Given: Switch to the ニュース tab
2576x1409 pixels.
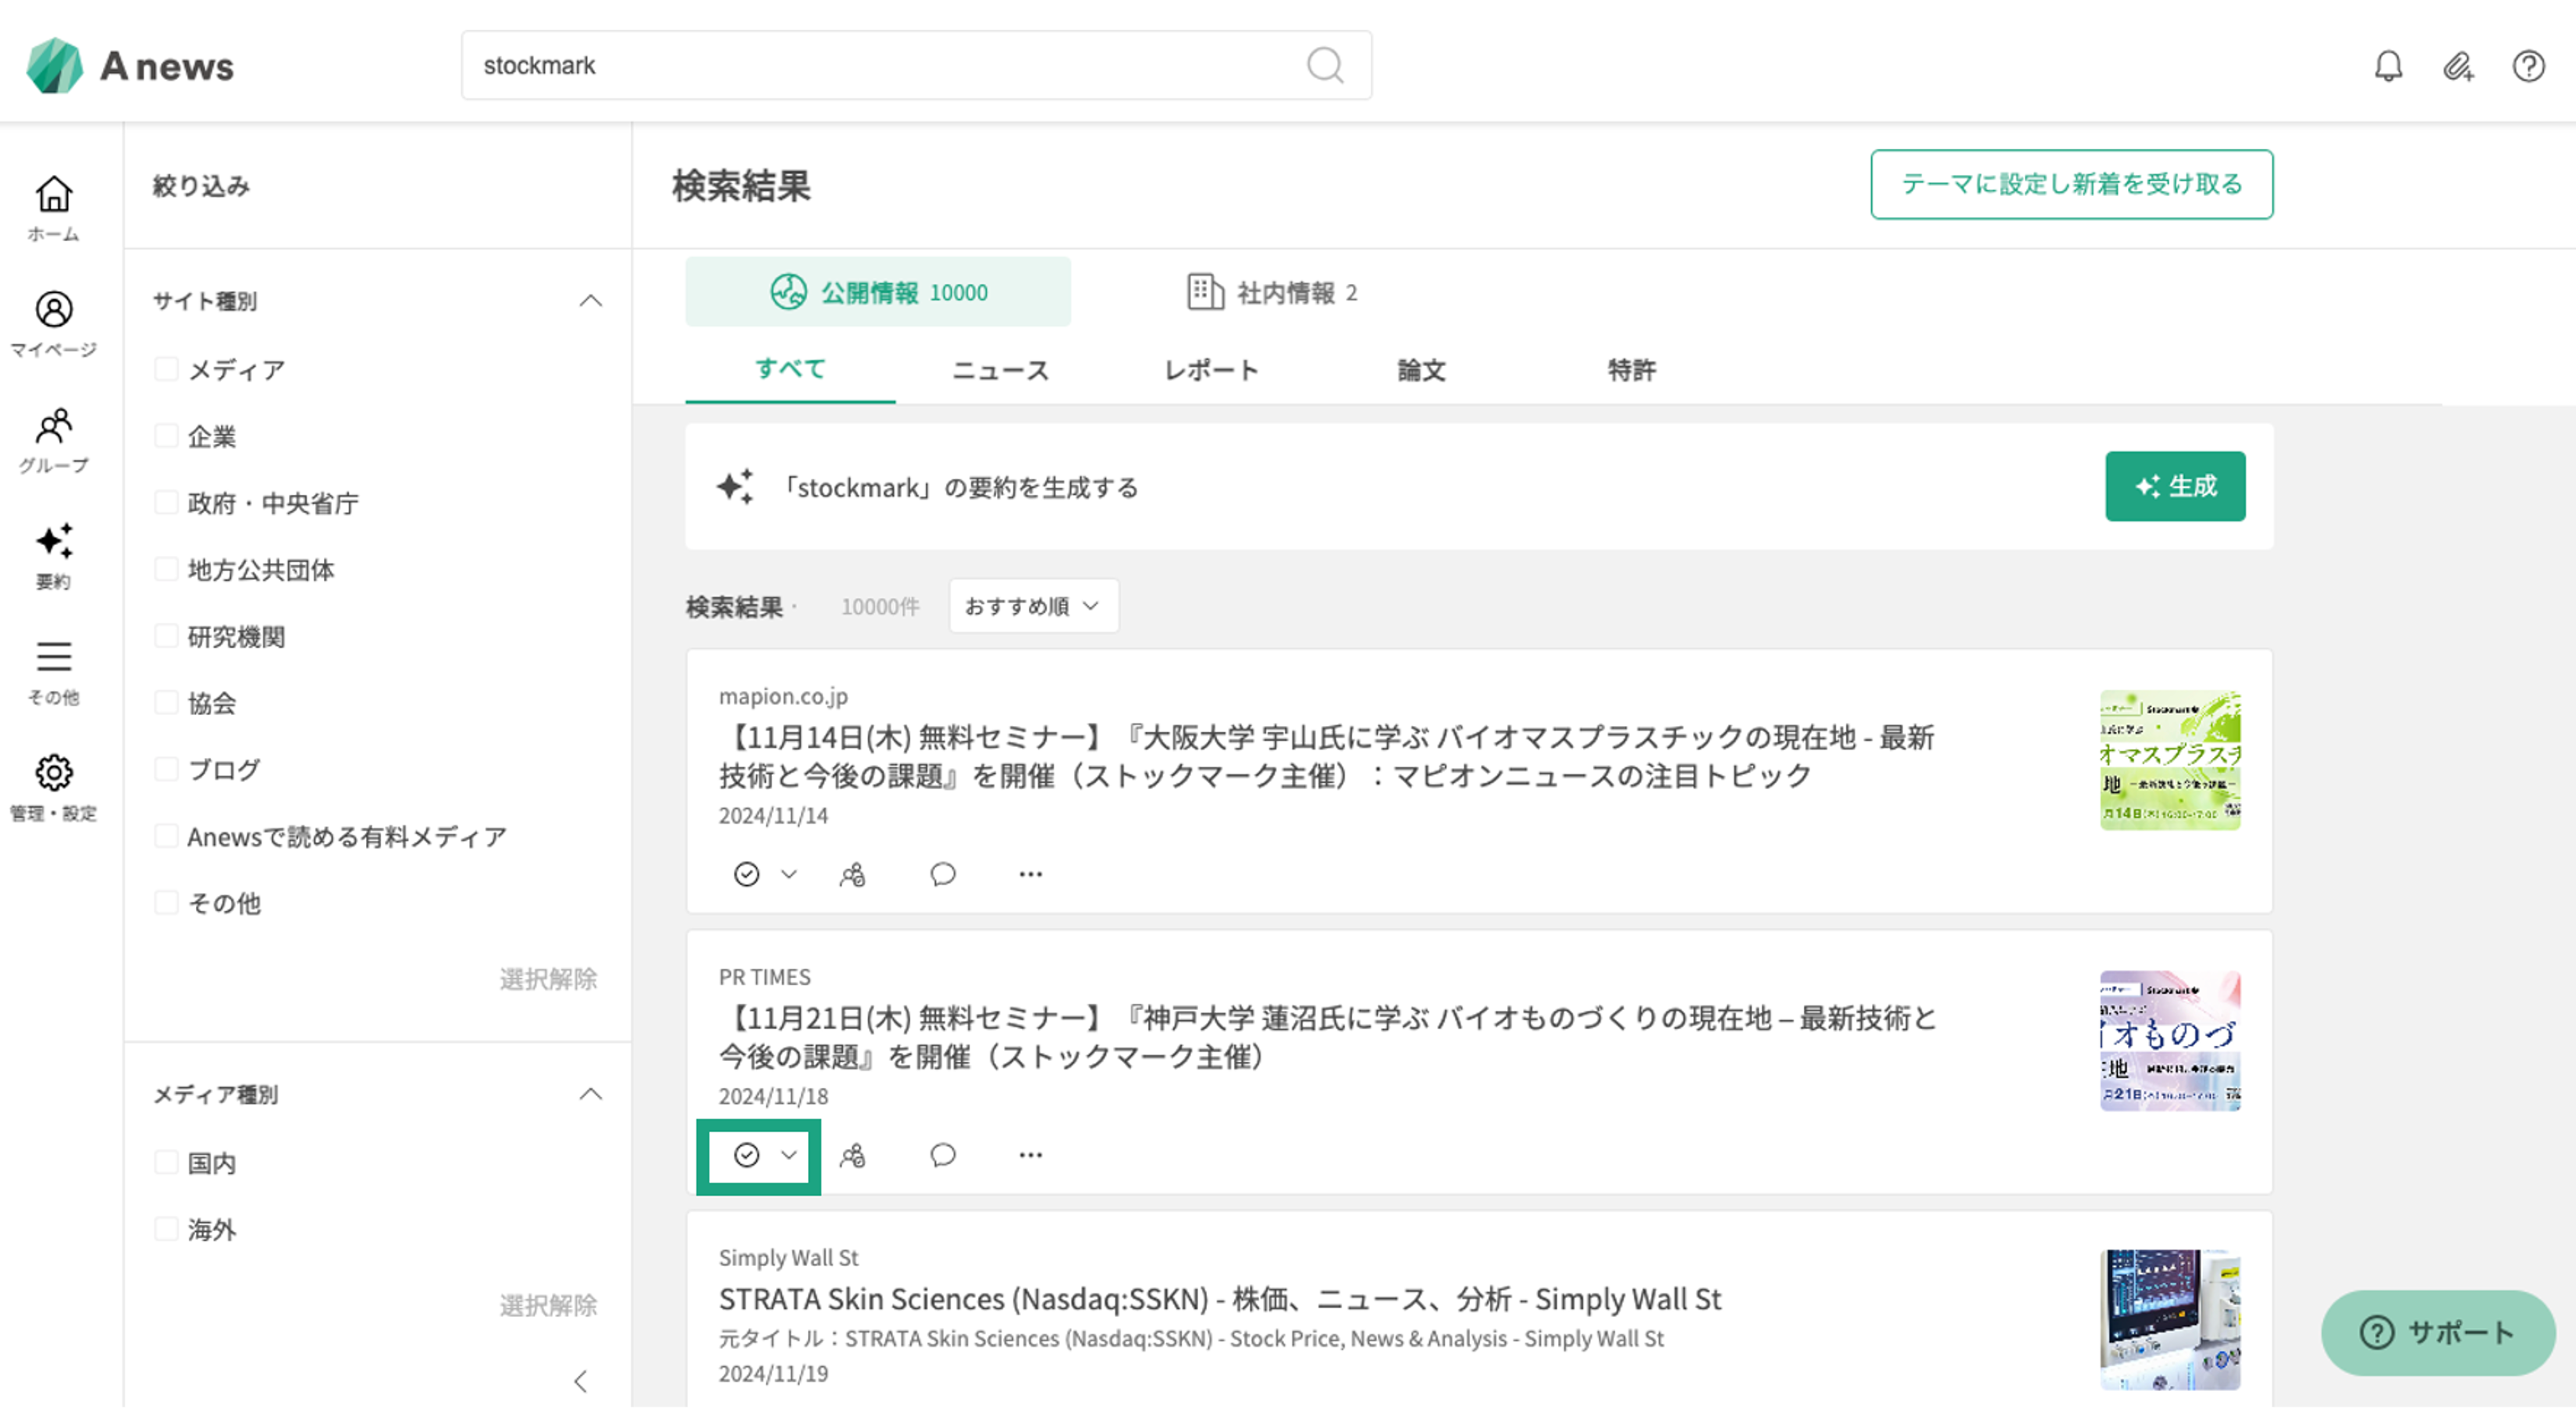Looking at the screenshot, I should (x=1000, y=370).
